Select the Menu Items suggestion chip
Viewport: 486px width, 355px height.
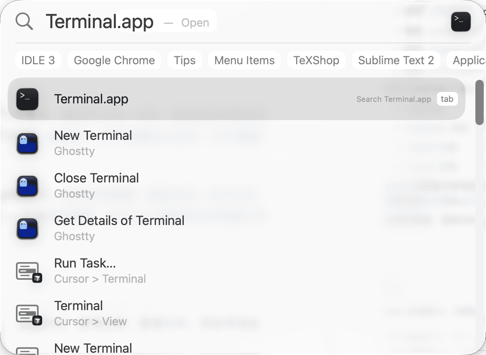coord(244,60)
